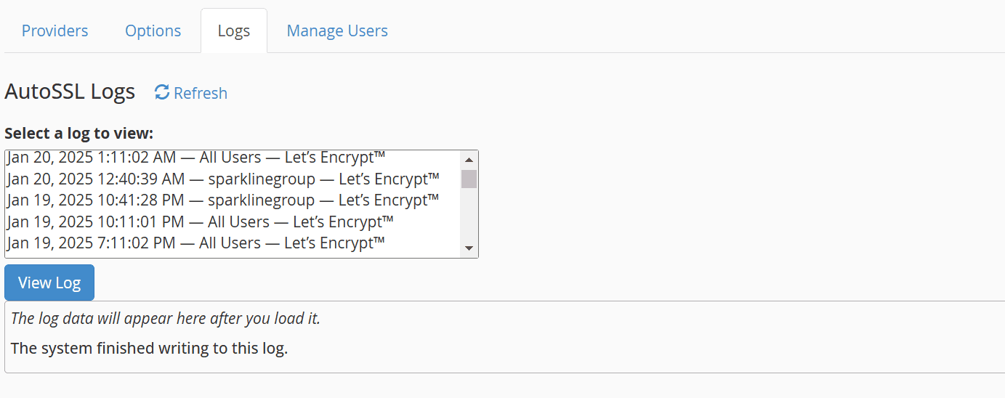This screenshot has height=398, width=1005.
Task: Click the View Log button
Action: pos(49,283)
